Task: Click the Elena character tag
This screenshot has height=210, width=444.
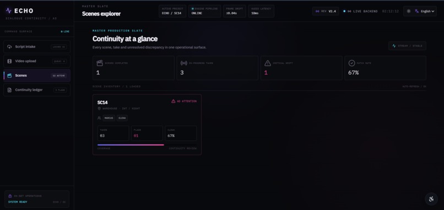Action: [122, 118]
